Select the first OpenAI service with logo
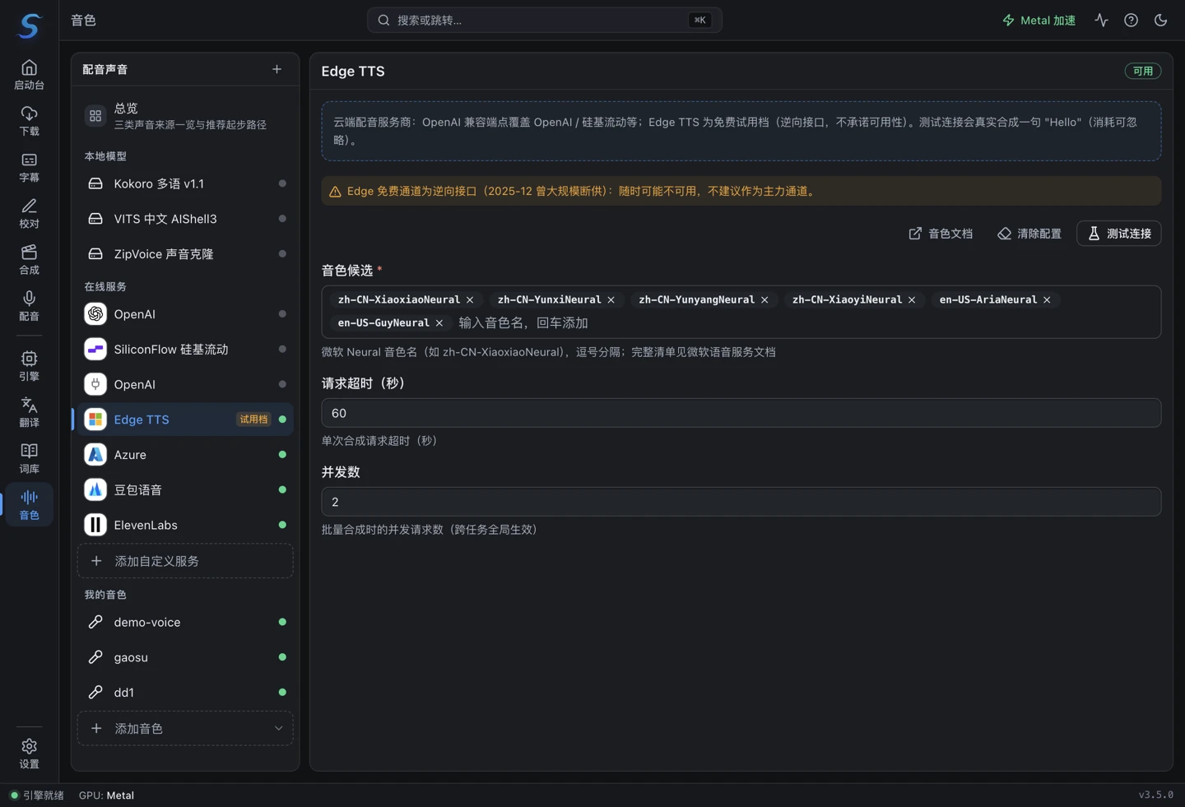This screenshot has width=1185, height=807. click(185, 314)
